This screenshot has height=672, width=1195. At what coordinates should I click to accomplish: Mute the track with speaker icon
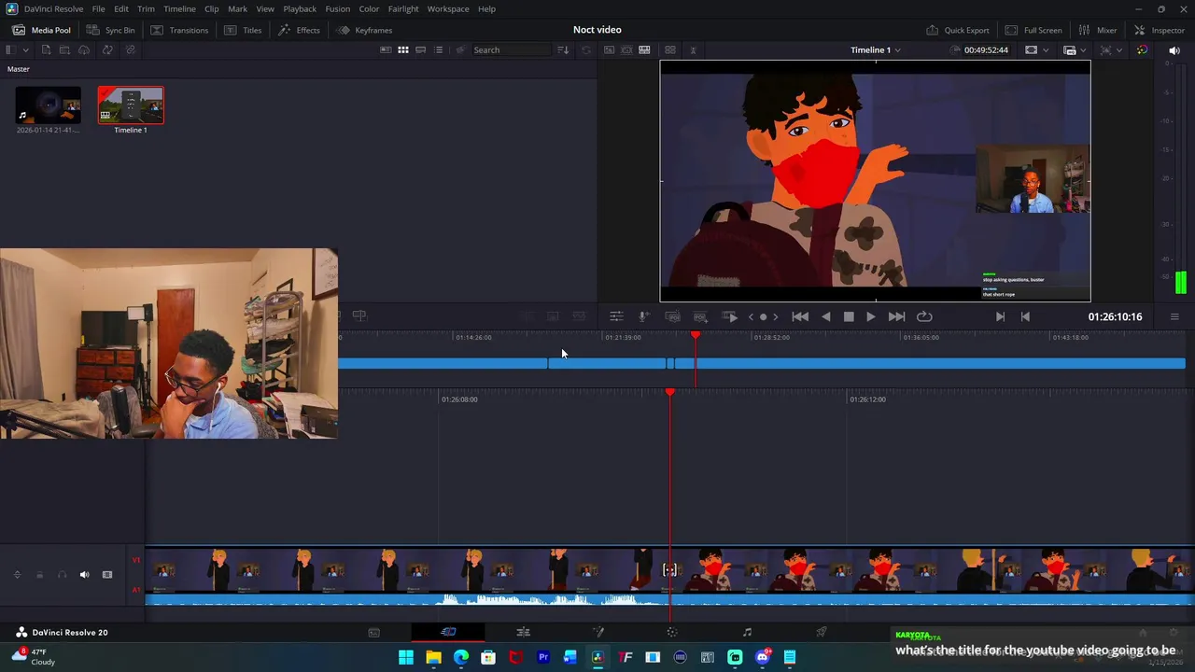(x=84, y=575)
